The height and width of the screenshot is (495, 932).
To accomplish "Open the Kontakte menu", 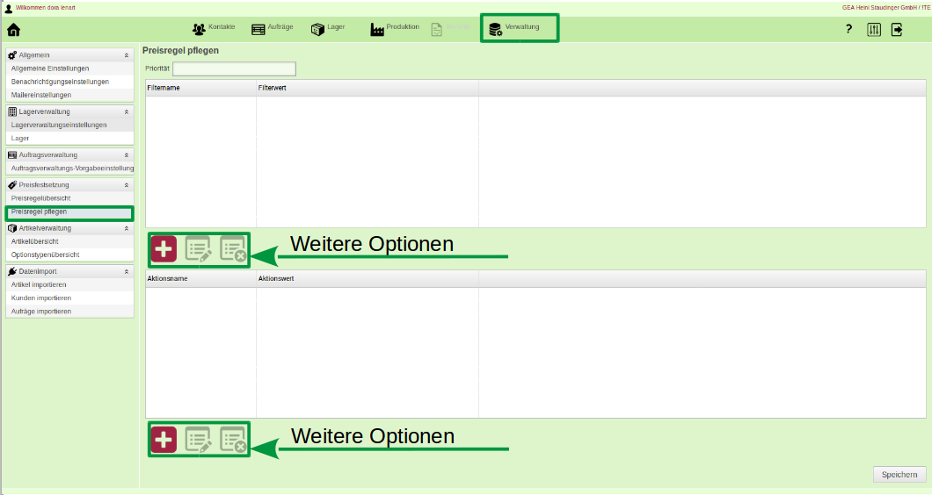I will click(x=214, y=28).
